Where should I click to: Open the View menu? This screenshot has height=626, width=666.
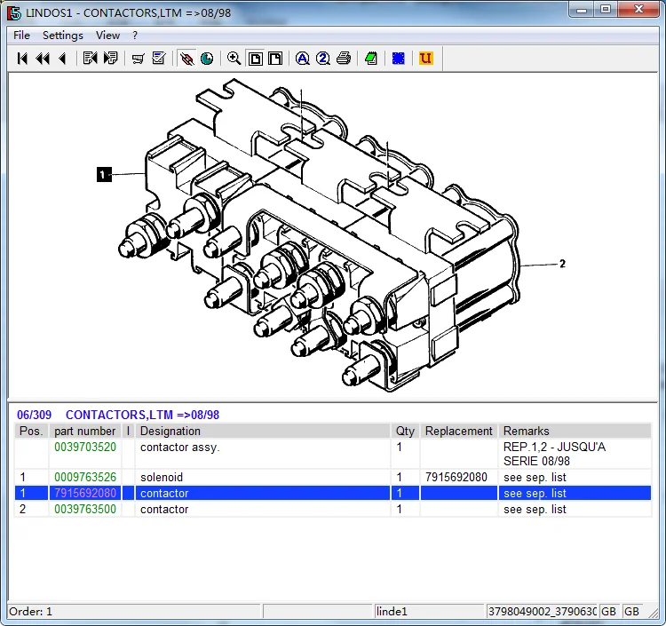[107, 36]
